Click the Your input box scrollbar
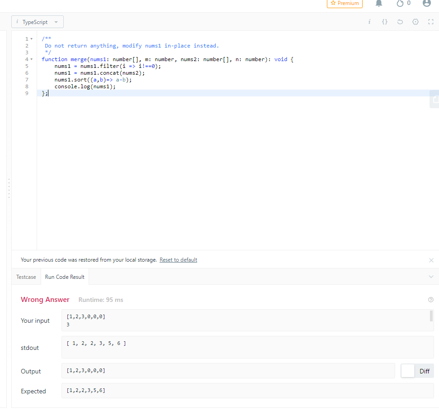This screenshot has height=411, width=439. [x=431, y=315]
